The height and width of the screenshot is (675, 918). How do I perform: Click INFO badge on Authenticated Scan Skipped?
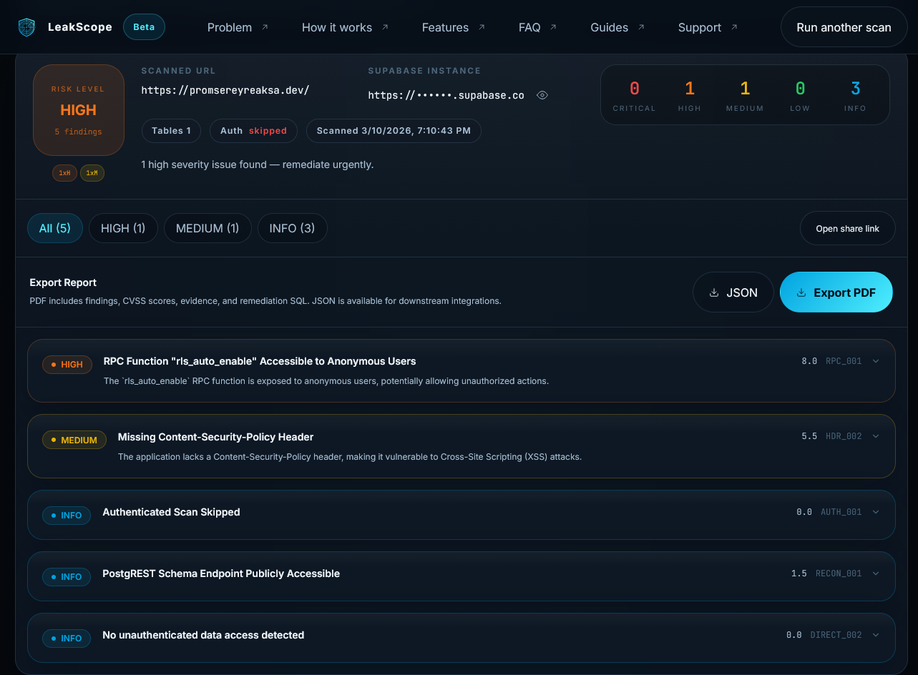click(67, 515)
